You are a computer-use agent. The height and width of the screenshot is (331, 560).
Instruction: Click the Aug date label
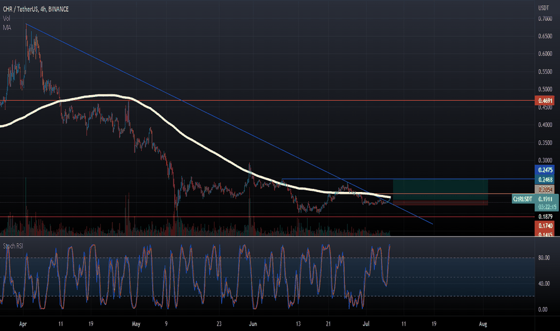pyautogui.click(x=483, y=324)
